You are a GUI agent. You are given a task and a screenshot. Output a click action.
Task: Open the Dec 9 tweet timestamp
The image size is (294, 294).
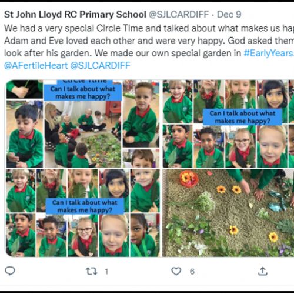click(x=229, y=15)
